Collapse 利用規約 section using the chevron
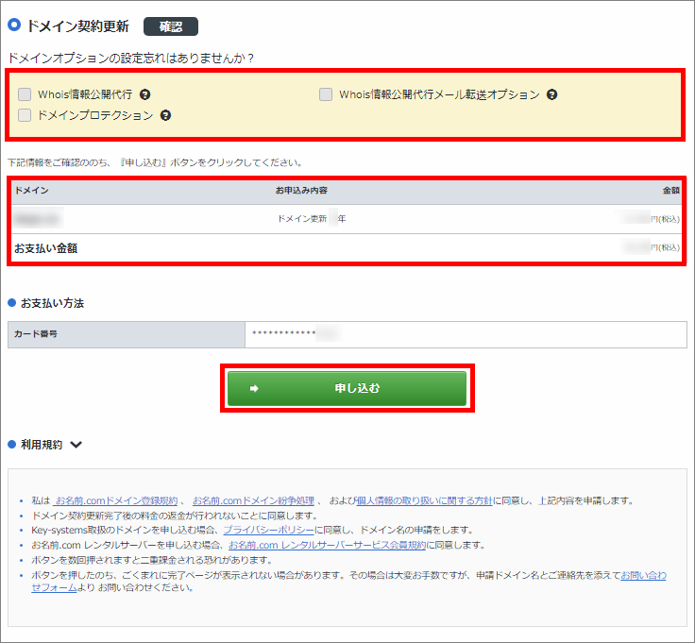The image size is (695, 643). [76, 444]
